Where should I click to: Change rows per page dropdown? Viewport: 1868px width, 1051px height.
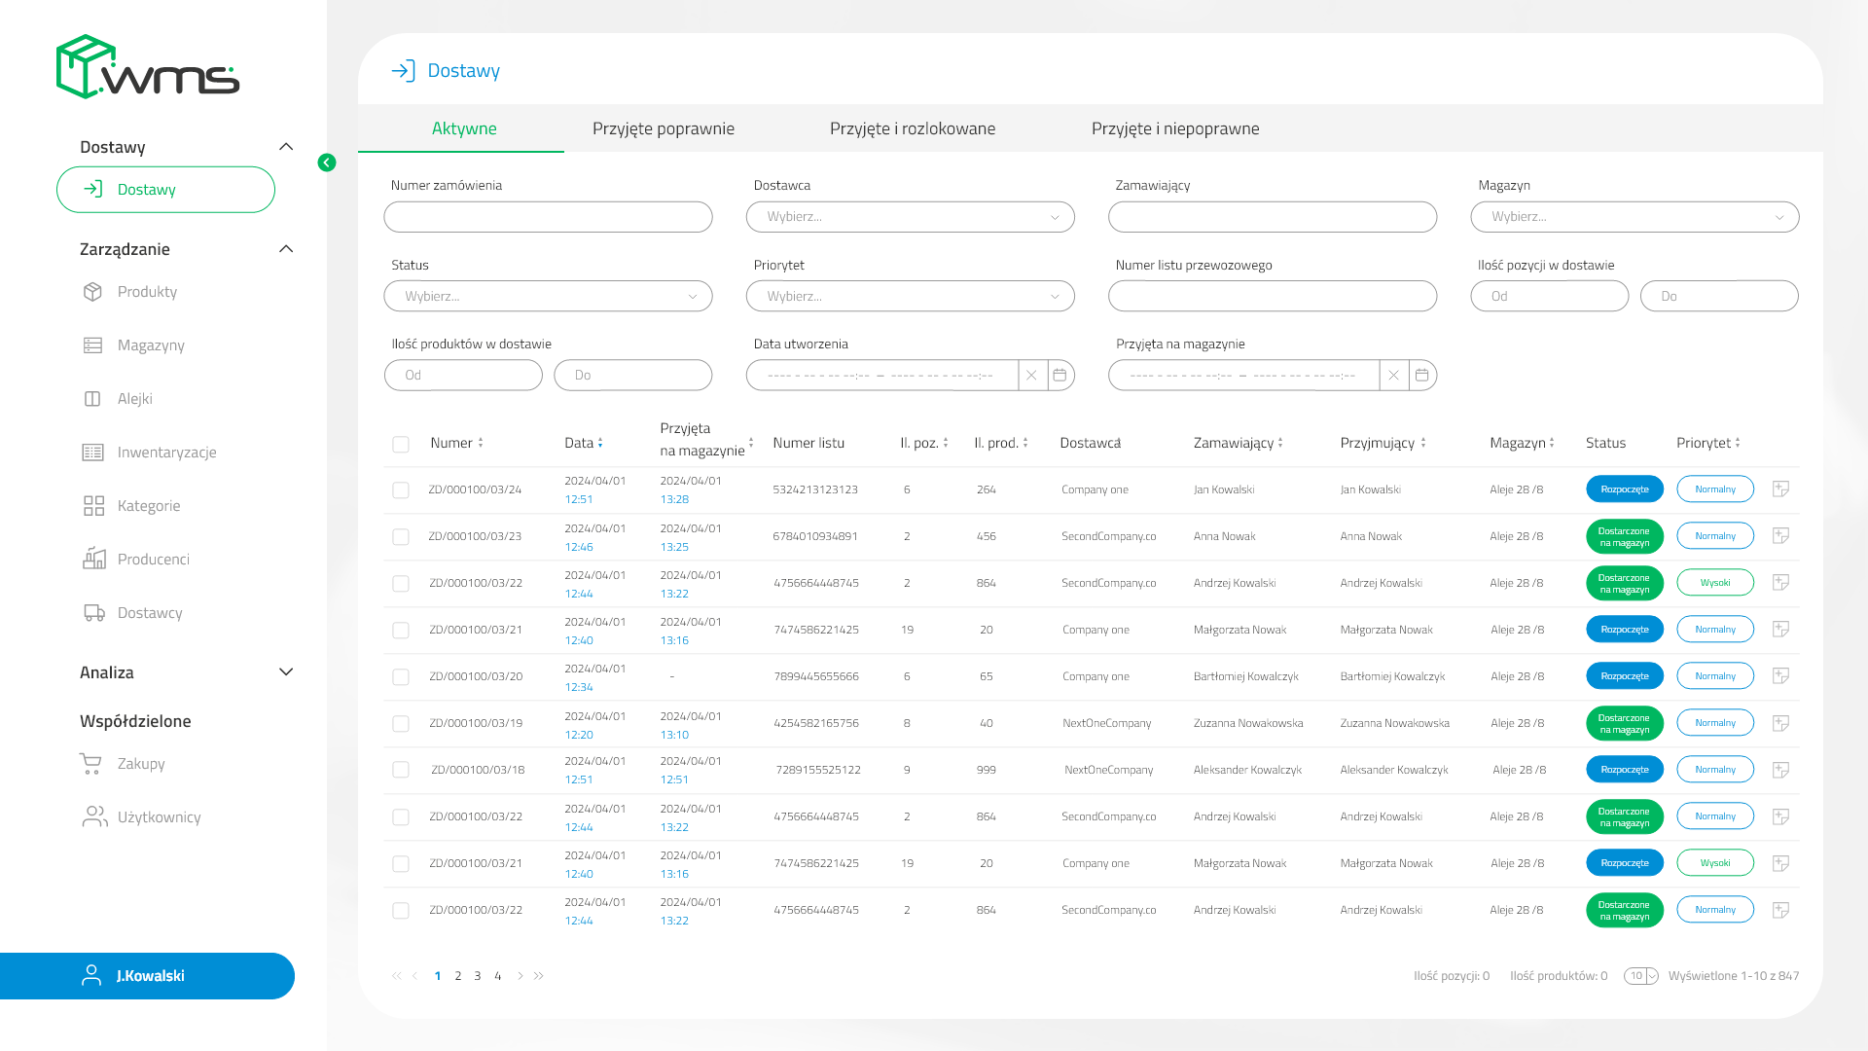(1640, 976)
